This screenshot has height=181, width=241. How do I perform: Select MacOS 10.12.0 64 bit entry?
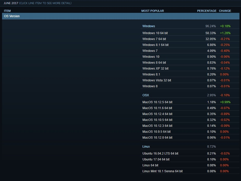point(190,138)
